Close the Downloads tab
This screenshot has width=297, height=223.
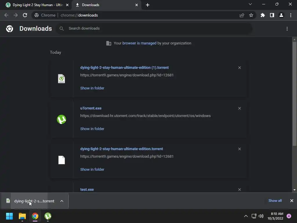click(x=137, y=5)
